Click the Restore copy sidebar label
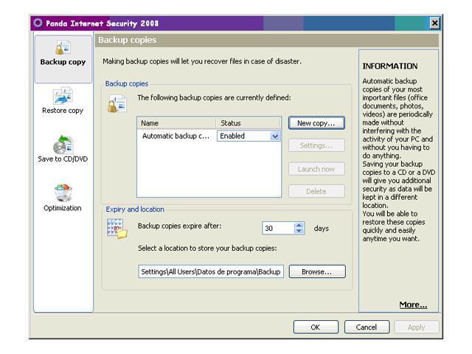This screenshot has width=472, height=354. click(x=63, y=111)
